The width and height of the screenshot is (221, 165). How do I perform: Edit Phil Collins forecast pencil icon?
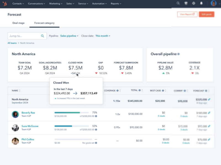209,140
